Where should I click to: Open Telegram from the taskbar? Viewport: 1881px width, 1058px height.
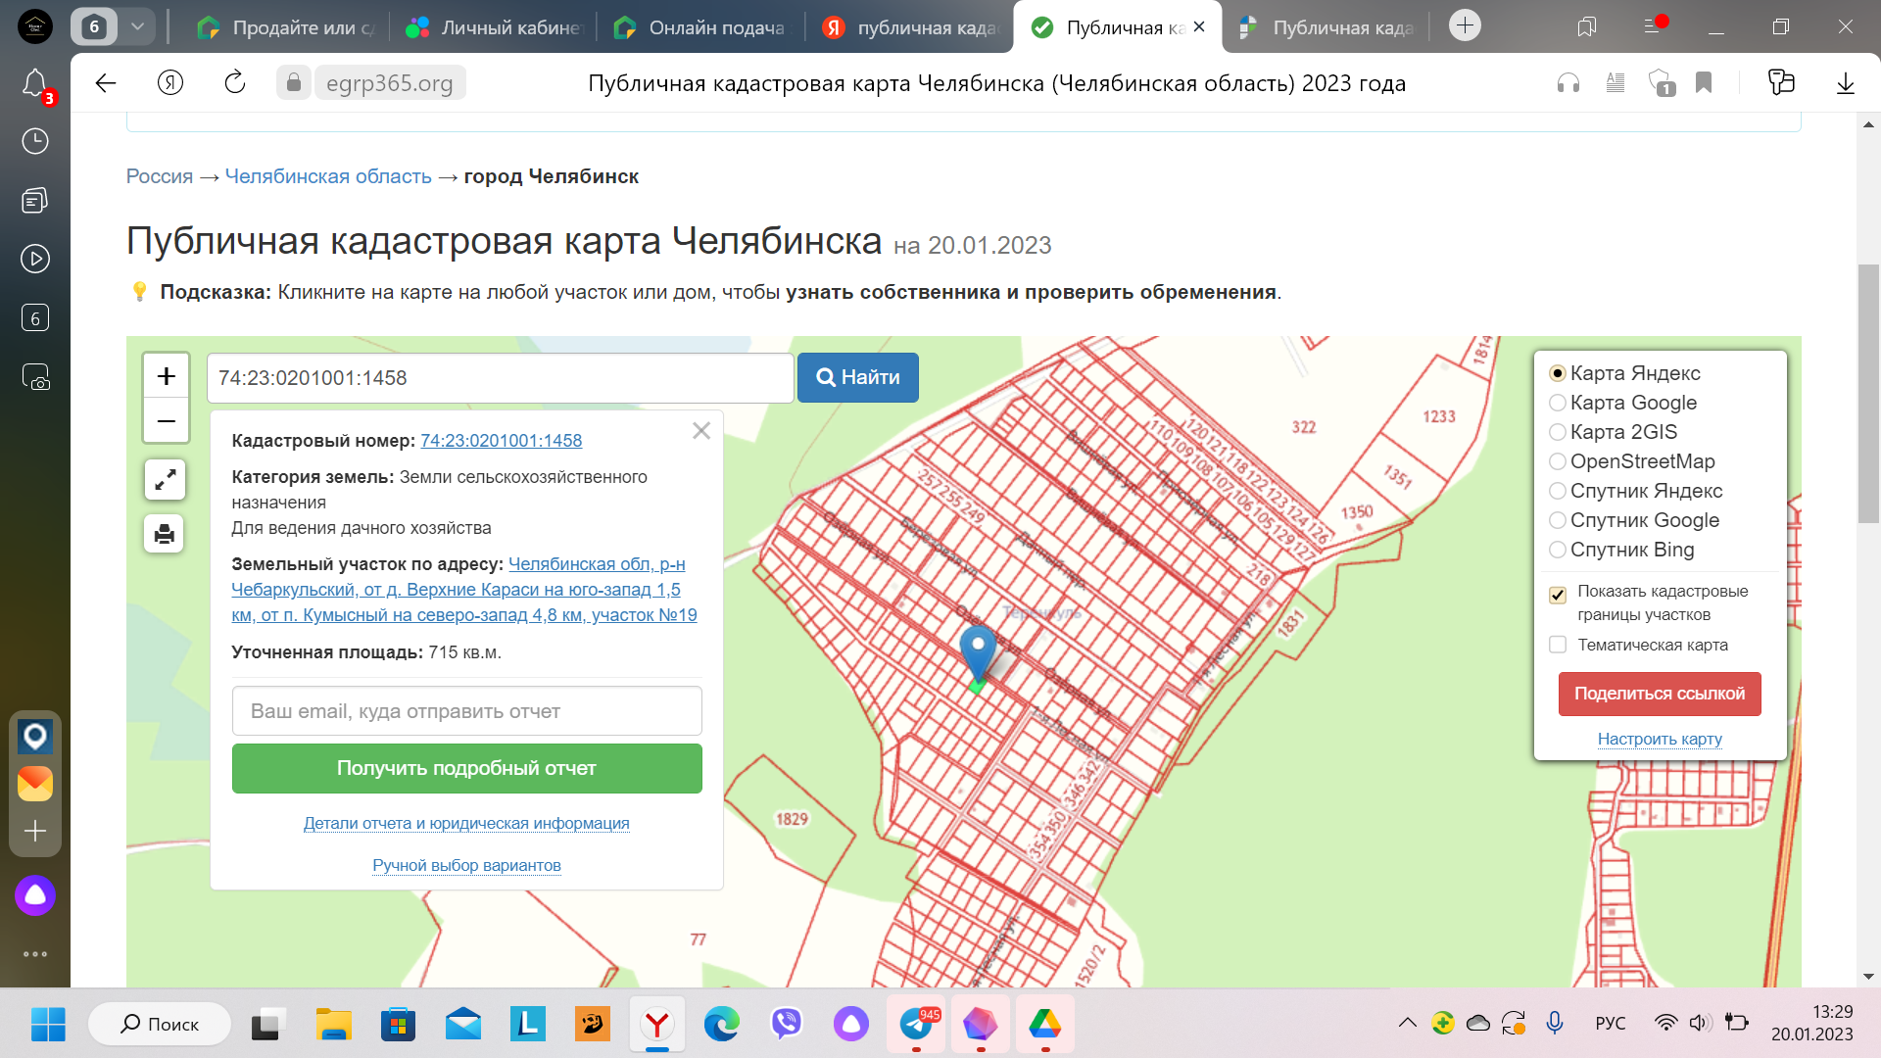916,1025
